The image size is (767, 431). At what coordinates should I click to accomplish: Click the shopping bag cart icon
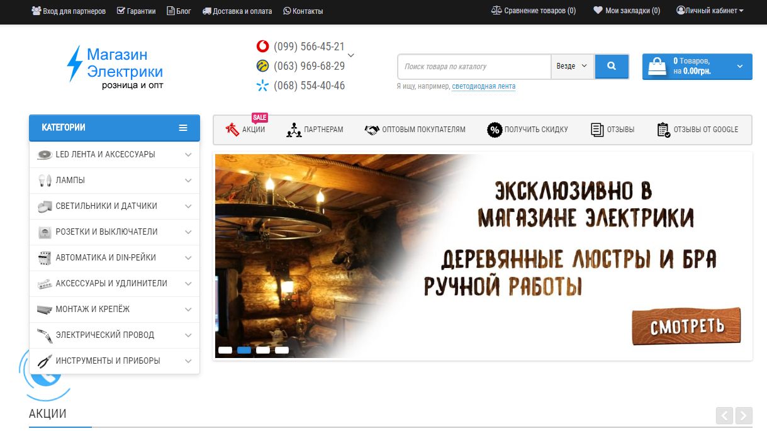point(657,66)
